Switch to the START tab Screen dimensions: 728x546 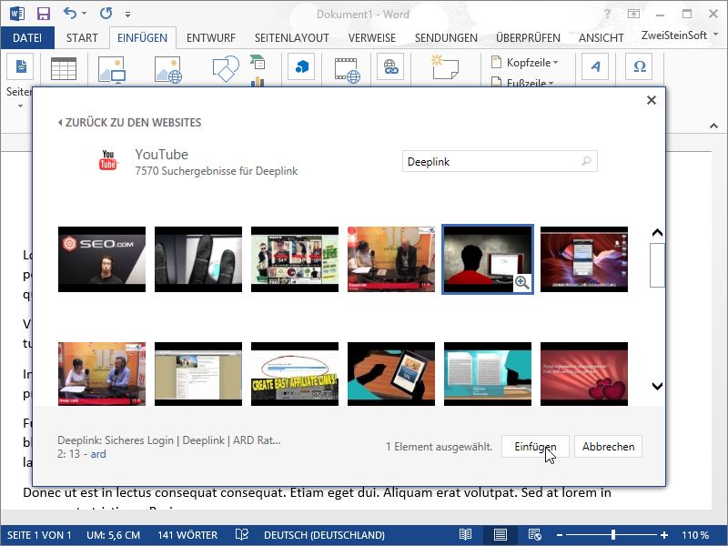(x=82, y=37)
